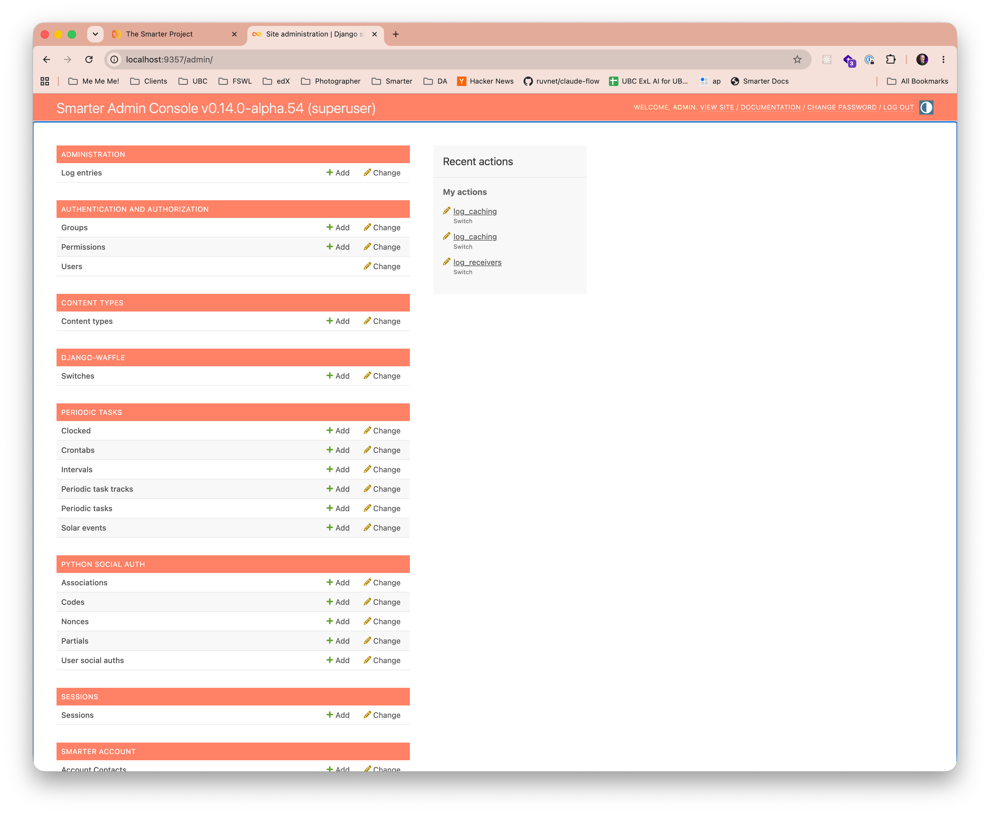Open the Smarter bookmarks folder
Viewport: 990px width, 815px height.
(392, 81)
